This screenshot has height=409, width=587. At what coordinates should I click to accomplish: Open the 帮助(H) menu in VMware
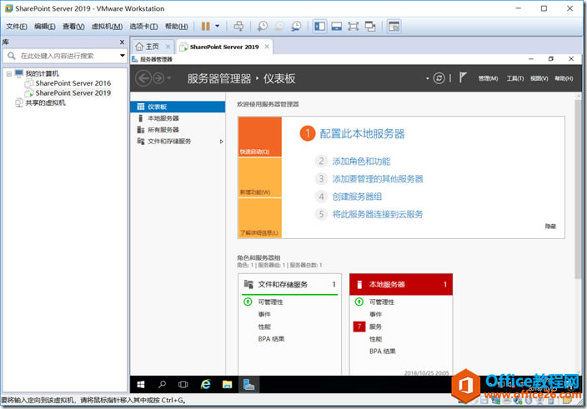pos(176,26)
